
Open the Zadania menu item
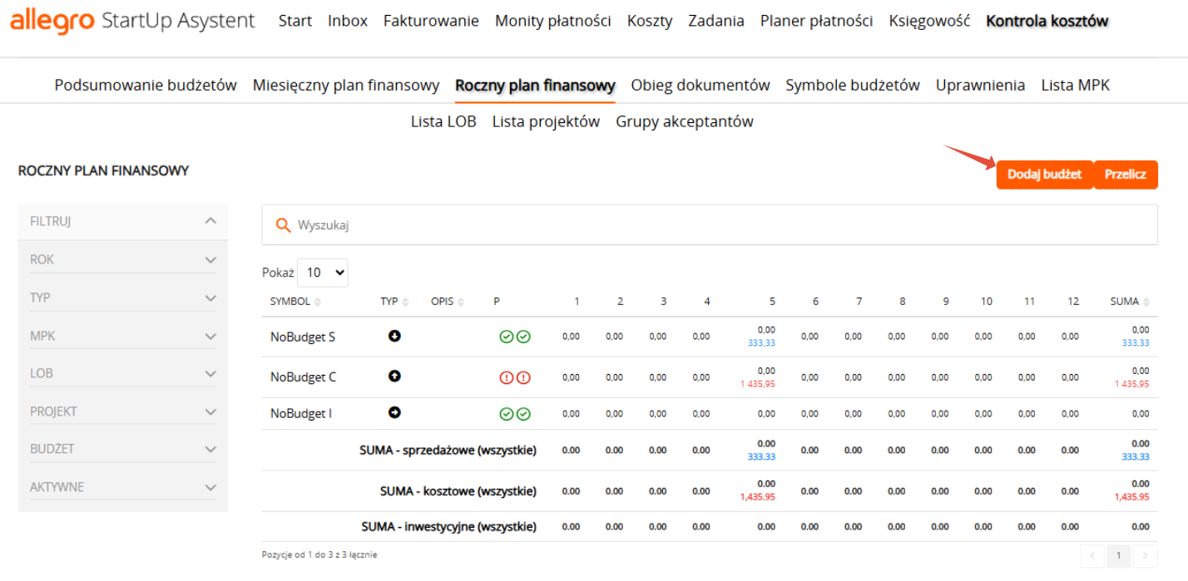716,21
